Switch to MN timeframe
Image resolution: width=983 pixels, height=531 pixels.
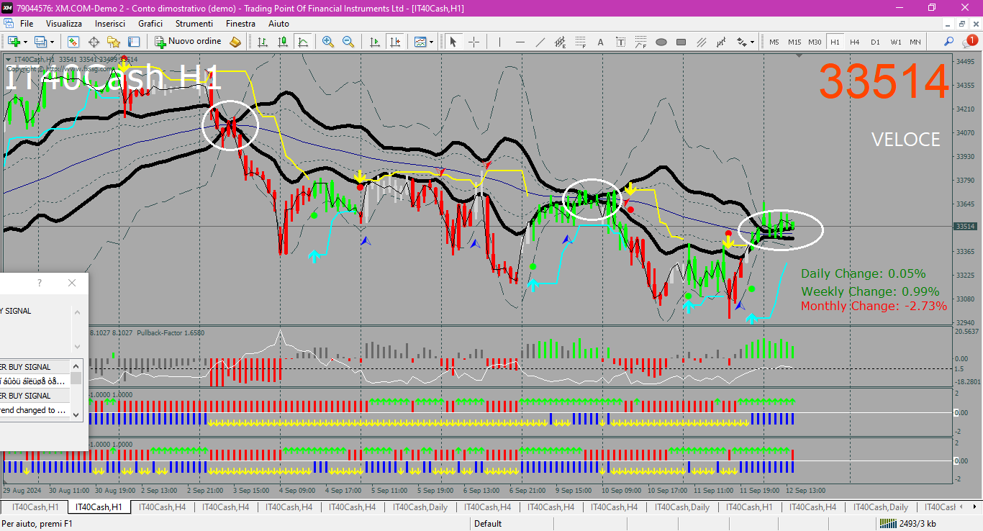[915, 42]
